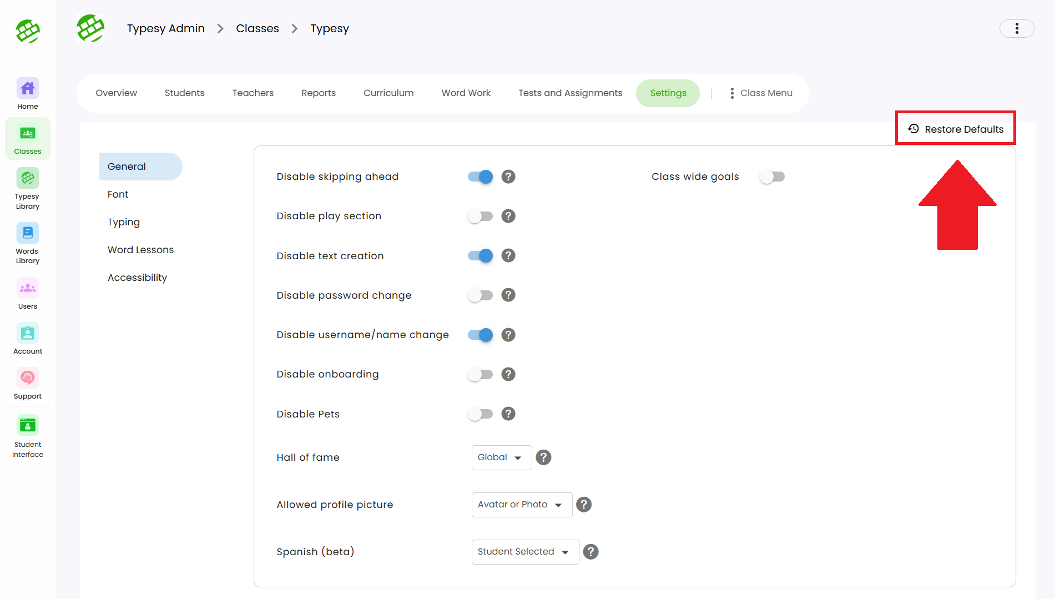Open the Spanish (beta) dropdown

524,552
